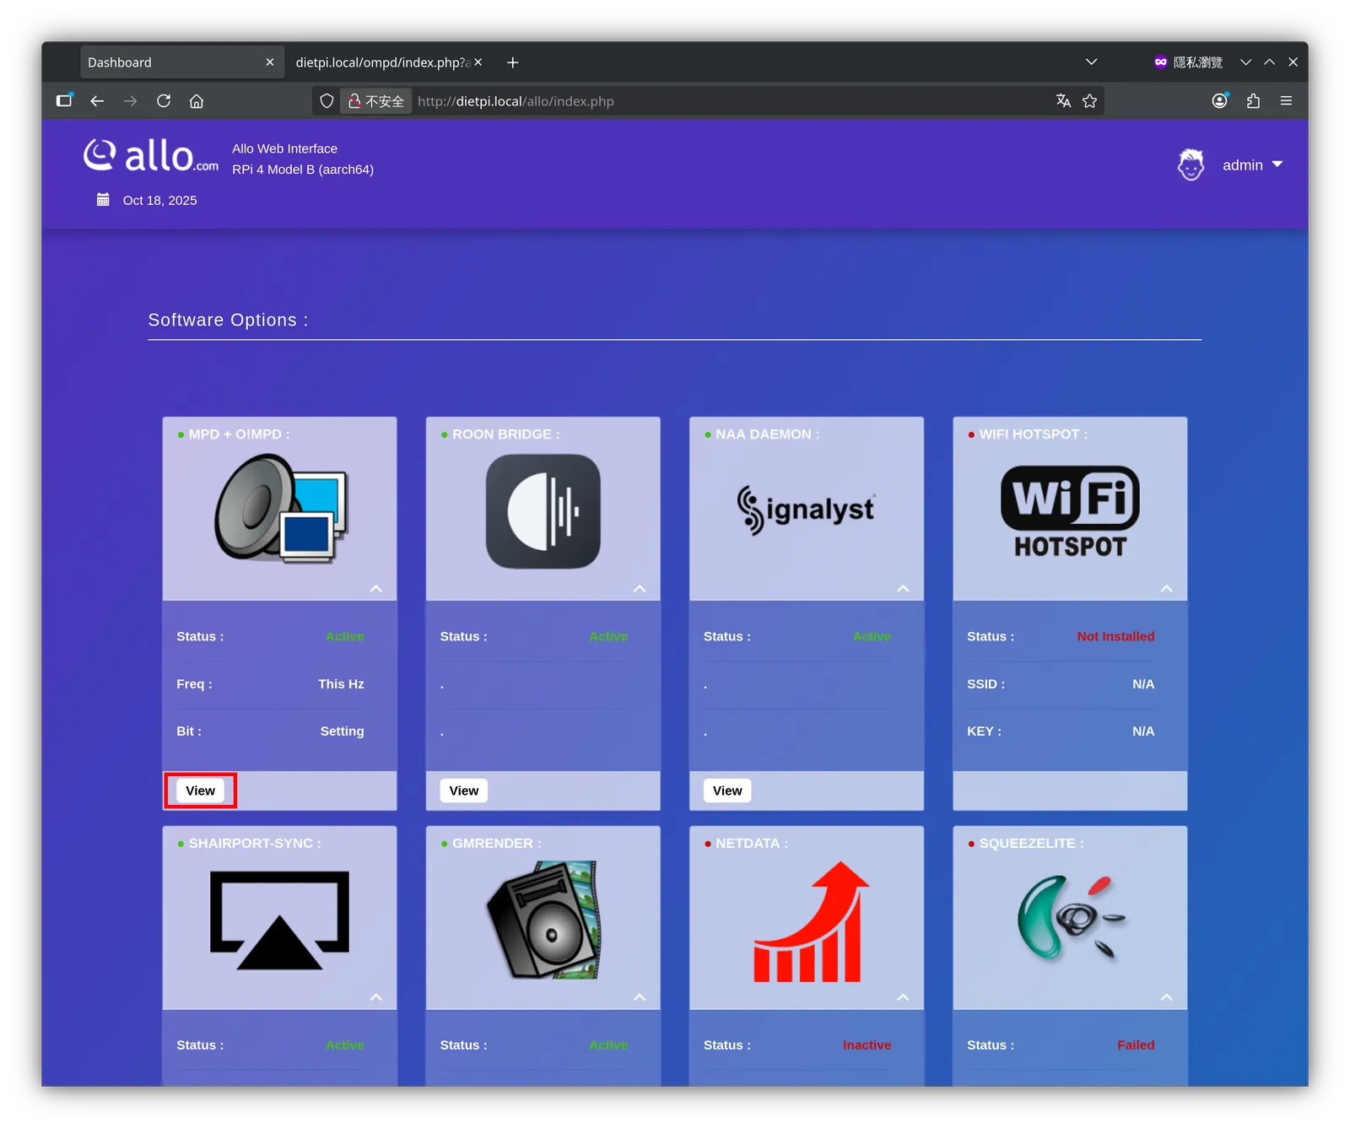Viewport: 1350px width, 1128px height.
Task: Click the Squeezelite logo icon
Action: (1070, 920)
